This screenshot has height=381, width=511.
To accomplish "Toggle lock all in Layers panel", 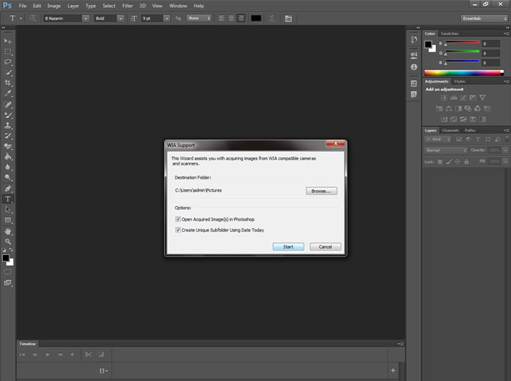I will 466,162.
